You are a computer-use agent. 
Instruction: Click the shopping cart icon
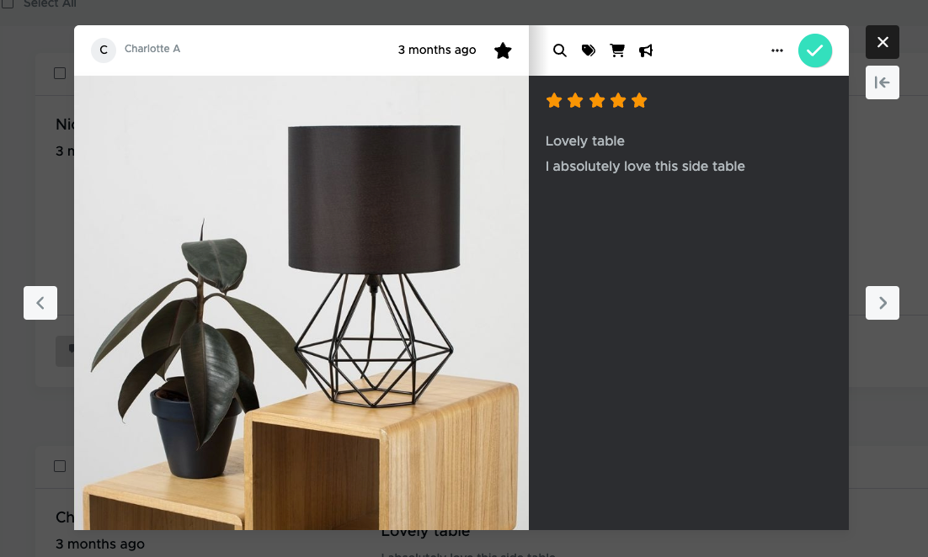(x=617, y=50)
